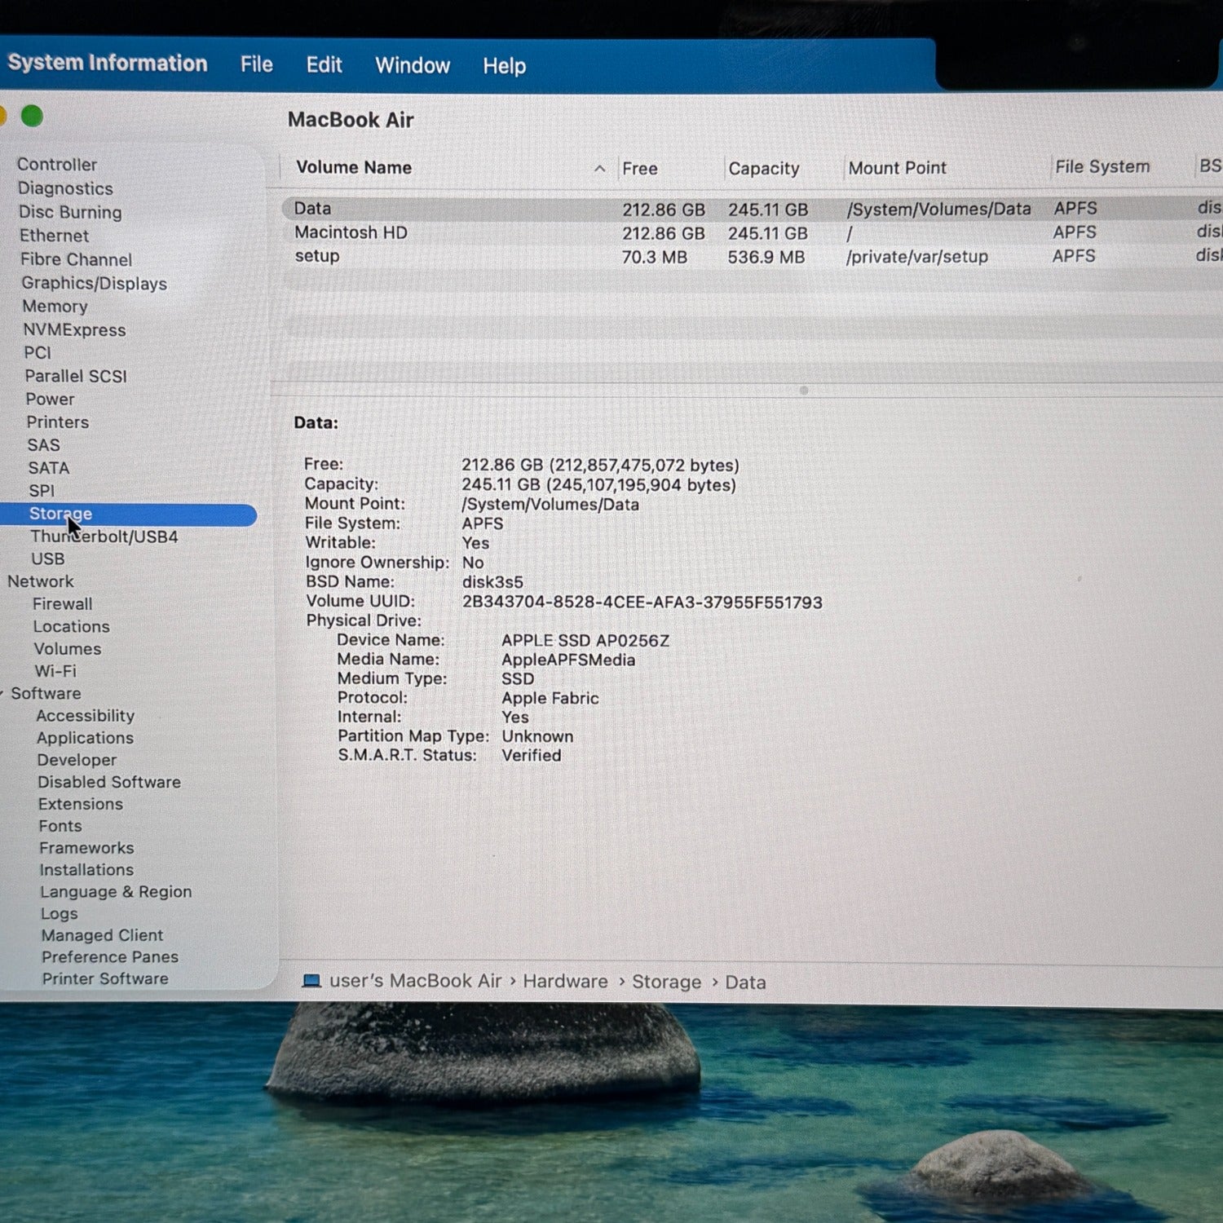Select NVMExpress in the sidebar
The width and height of the screenshot is (1223, 1223).
pyautogui.click(x=74, y=330)
